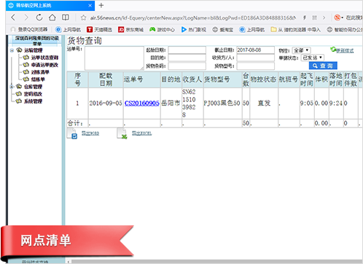Screen dimensions: 363x264
Task: Expand the 仓库管理 tree node
Action: point(12,87)
